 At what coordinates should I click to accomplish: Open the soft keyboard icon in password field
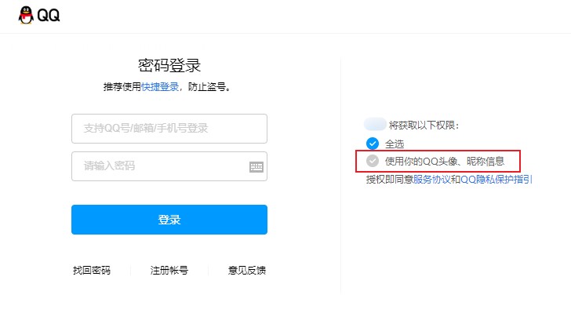(x=256, y=167)
